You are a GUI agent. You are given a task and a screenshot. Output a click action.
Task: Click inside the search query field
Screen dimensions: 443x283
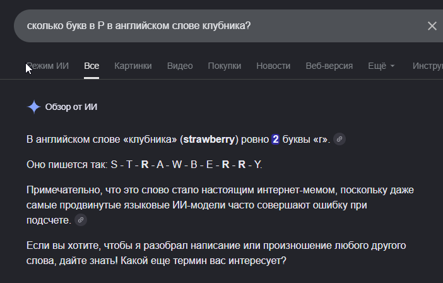(220, 26)
